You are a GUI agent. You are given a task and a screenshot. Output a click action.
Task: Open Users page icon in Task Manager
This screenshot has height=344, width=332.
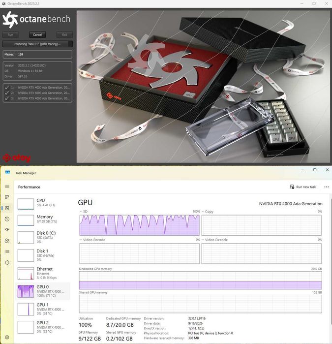tap(7, 241)
